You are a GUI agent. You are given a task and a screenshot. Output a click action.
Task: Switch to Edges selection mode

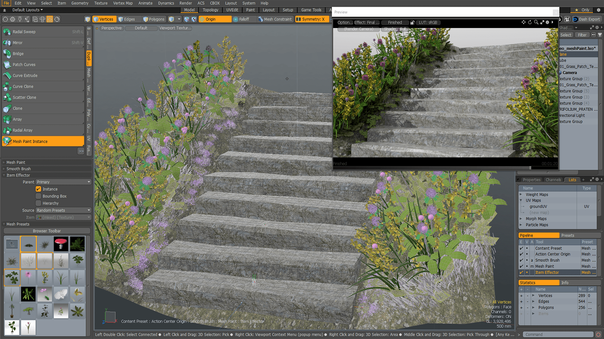pos(127,19)
